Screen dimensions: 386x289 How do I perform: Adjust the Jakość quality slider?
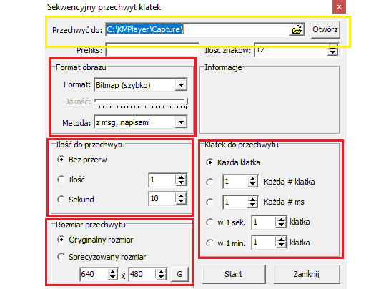pos(142,103)
